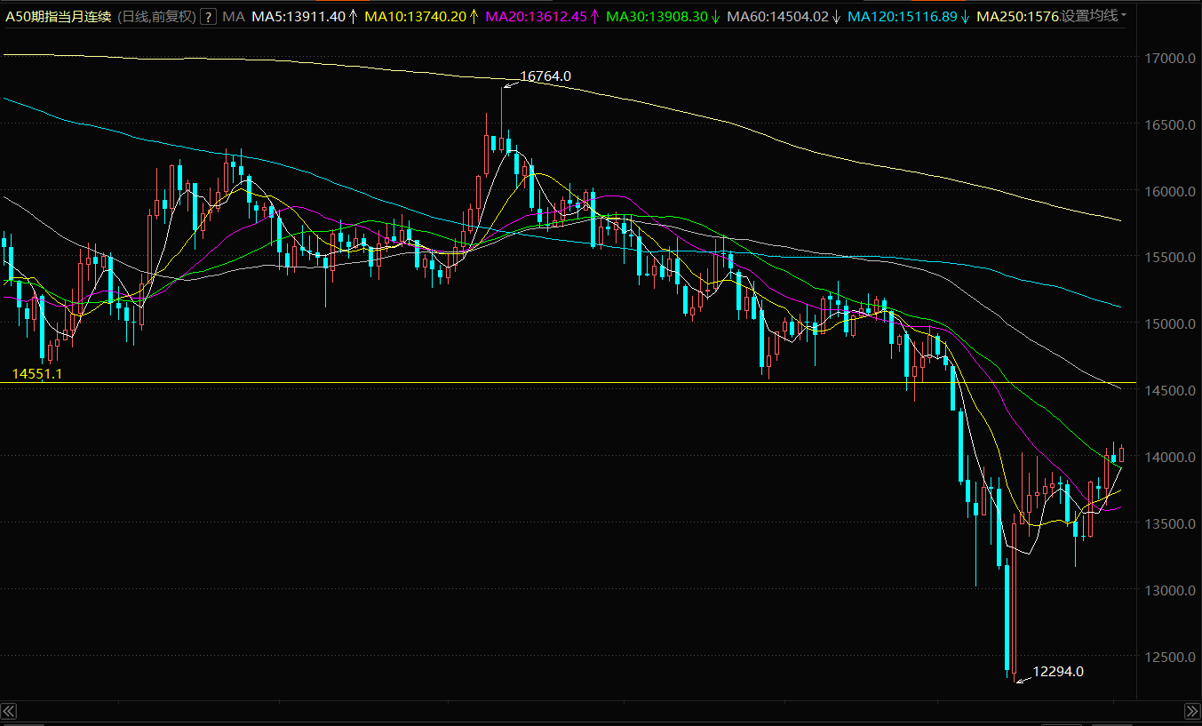Screen dimensions: 1202x726
Task: Click the 13000.0 price axis label
Action: pos(1168,590)
